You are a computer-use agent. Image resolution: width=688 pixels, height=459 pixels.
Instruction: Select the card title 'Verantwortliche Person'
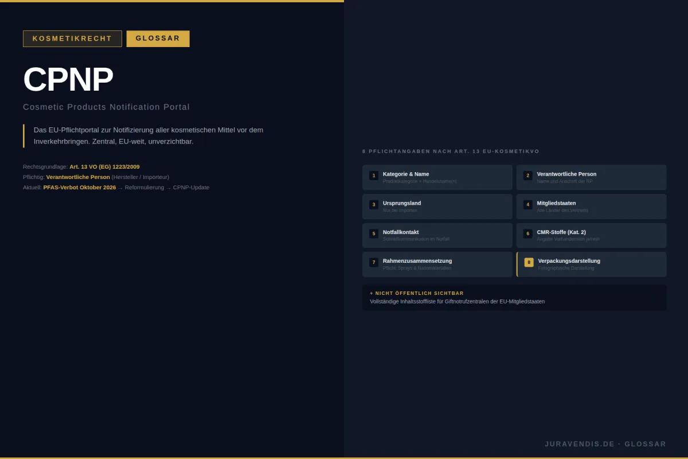pos(566,174)
